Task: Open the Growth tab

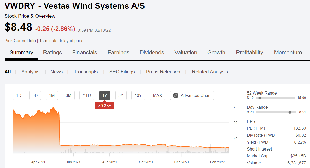Action: pyautogui.click(x=216, y=53)
